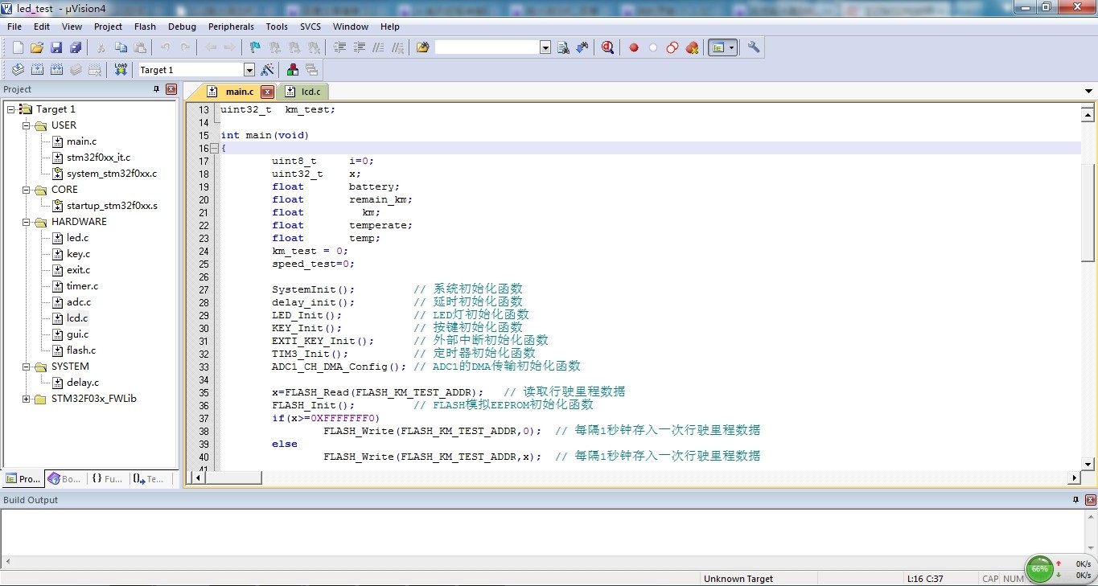
Task: Close the Project panel
Action: point(171,89)
